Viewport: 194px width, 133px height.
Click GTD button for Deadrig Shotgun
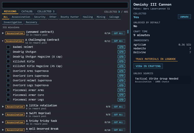[x=121, y=52]
